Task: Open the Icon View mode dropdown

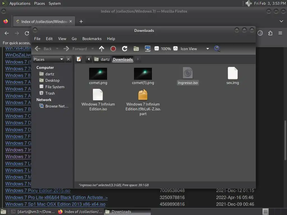Action: (195, 49)
